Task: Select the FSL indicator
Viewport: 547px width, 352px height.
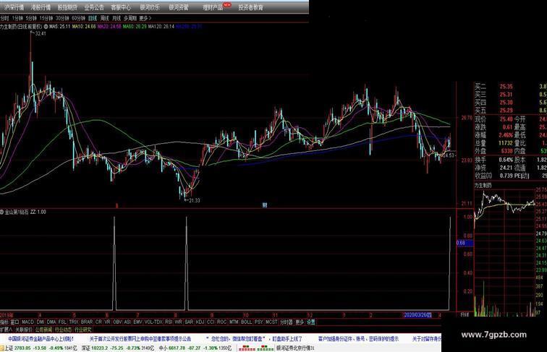Action: pyautogui.click(x=62, y=322)
